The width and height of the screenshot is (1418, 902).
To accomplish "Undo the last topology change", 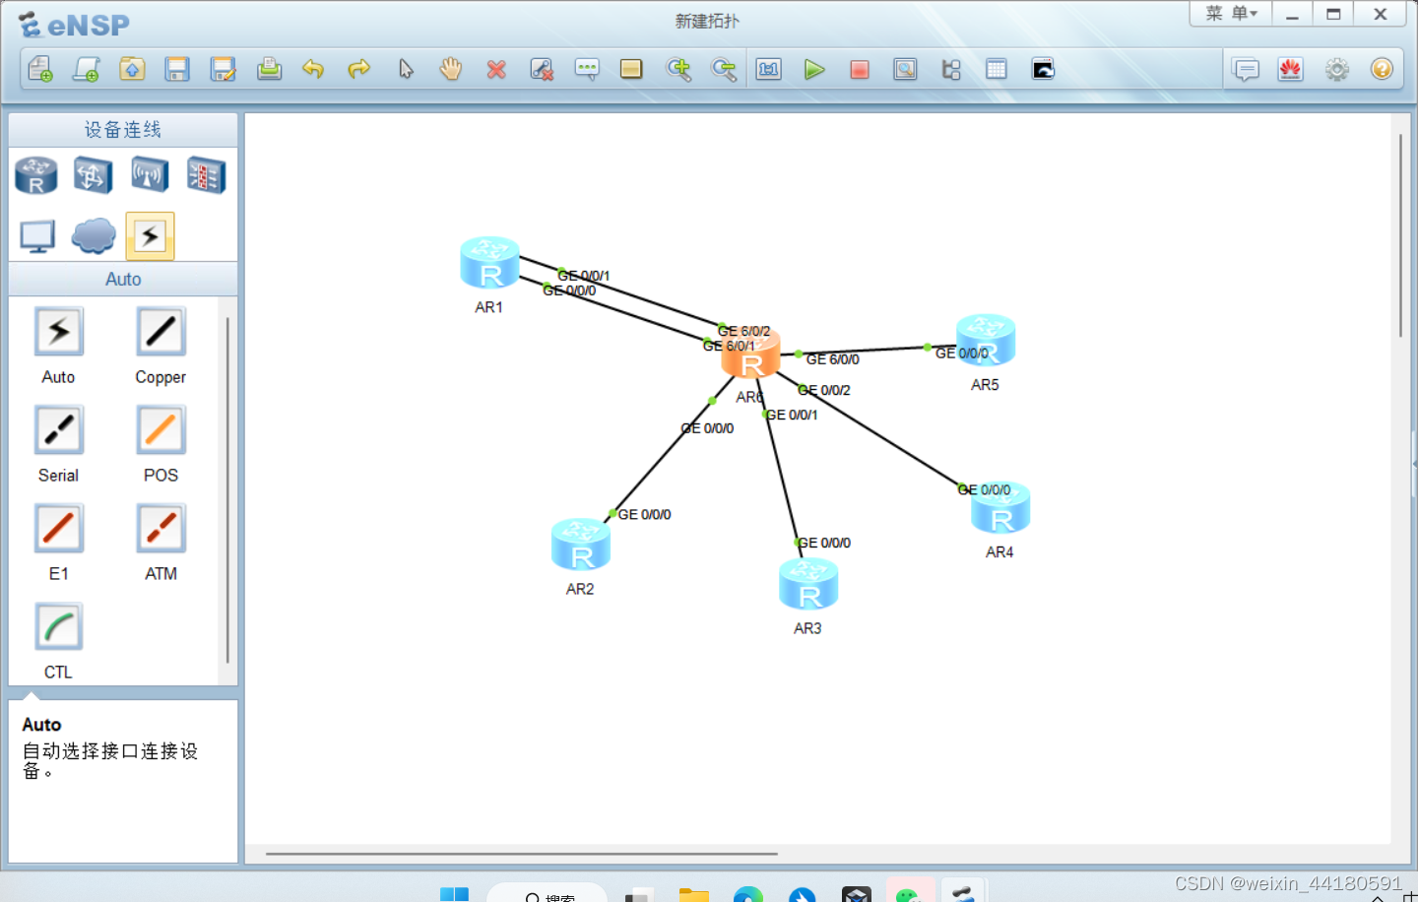I will coord(313,69).
